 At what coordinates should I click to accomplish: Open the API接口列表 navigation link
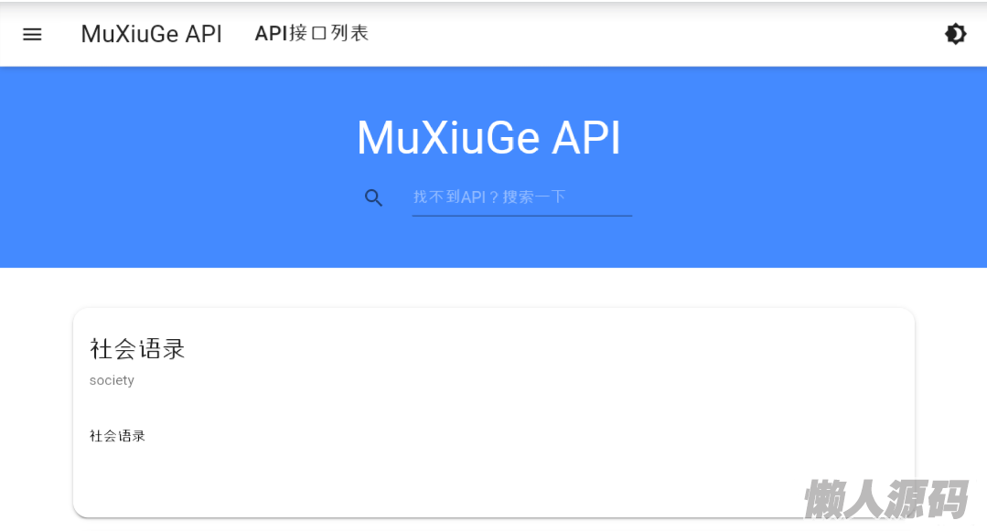coord(311,34)
